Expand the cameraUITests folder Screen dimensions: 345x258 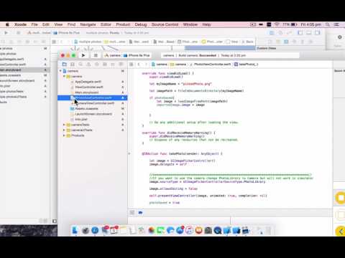tap(64, 130)
